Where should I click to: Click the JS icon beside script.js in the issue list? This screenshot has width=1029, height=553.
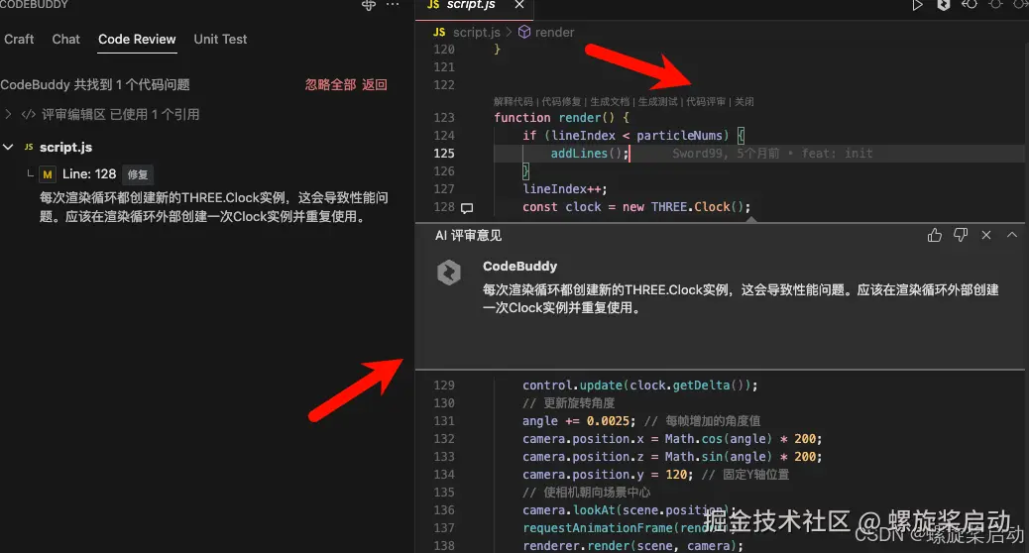[28, 147]
